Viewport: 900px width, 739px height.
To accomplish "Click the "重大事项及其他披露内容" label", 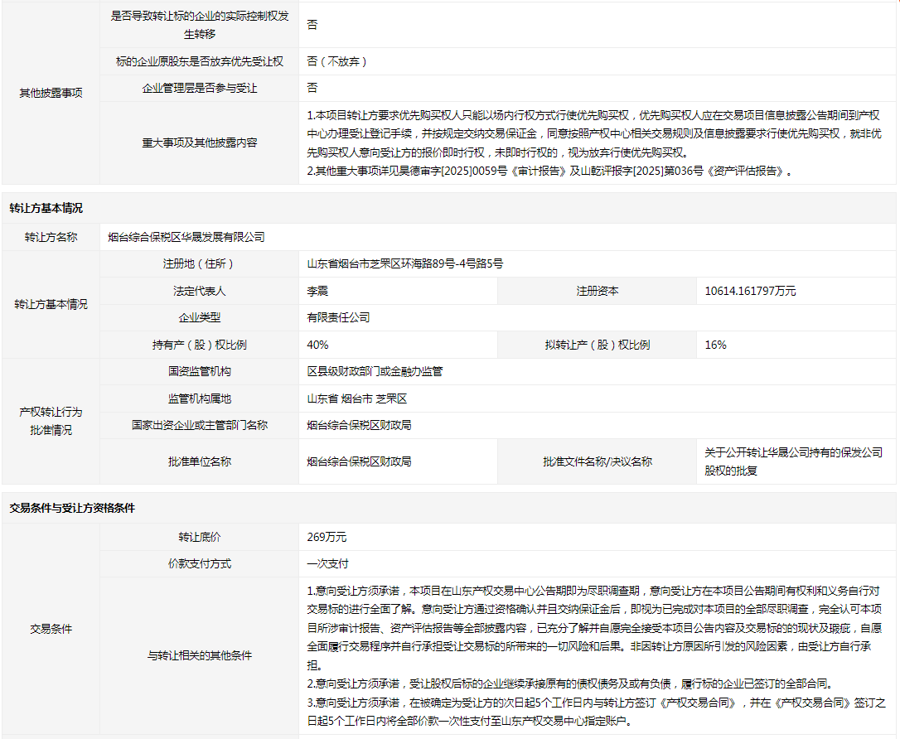I will 199,142.
